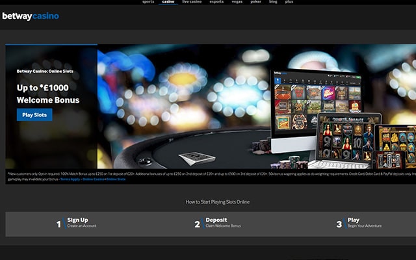Image resolution: width=416 pixels, height=260 pixels.
Task: Open the esports section
Action: 216,1
